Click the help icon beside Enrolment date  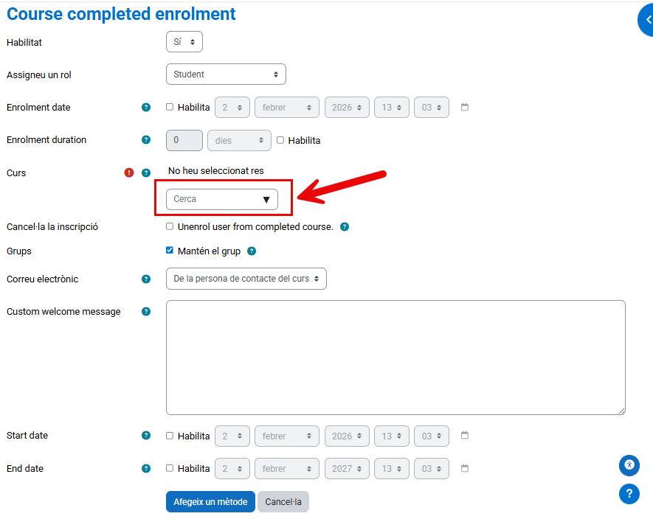[146, 108]
